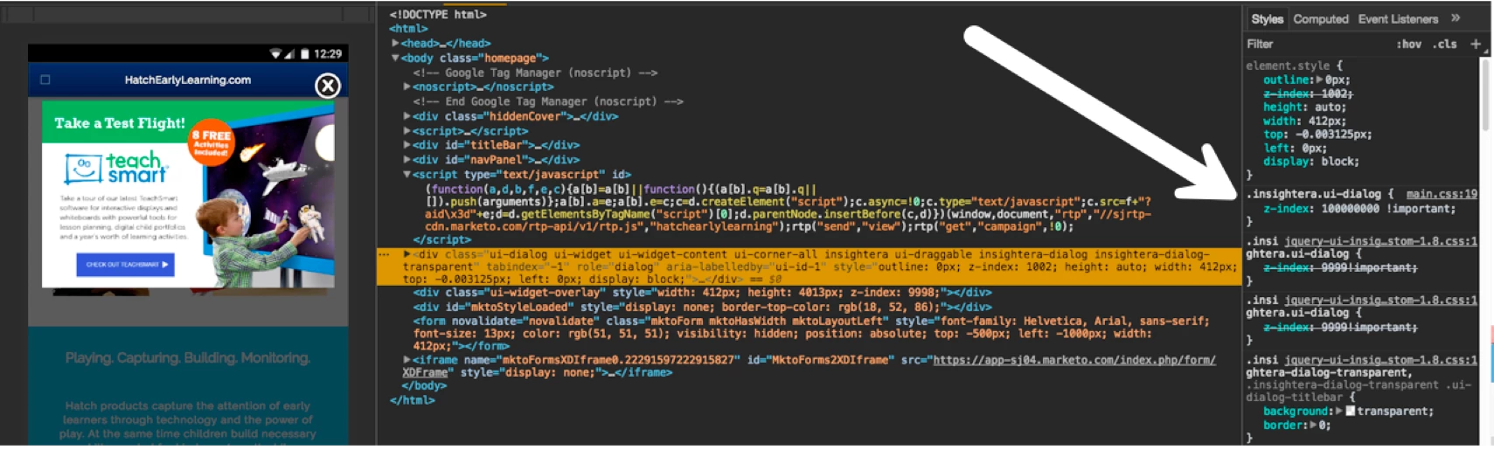Select the mktoStyleLoaded div line
The width and height of the screenshot is (1494, 450).
[x=703, y=307]
